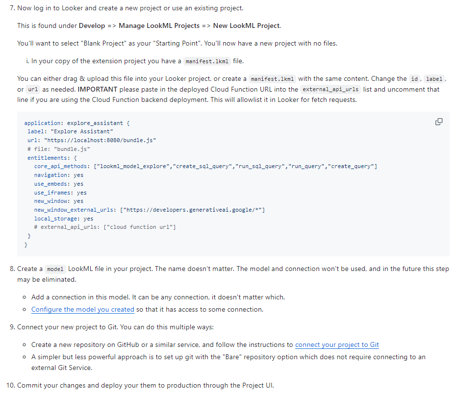The height and width of the screenshot is (393, 457).
Task: Click the commented line '# file: "bundle.js"'
Action: pos(58,149)
